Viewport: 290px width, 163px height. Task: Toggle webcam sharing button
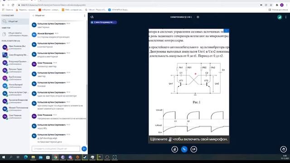click(x=193, y=149)
